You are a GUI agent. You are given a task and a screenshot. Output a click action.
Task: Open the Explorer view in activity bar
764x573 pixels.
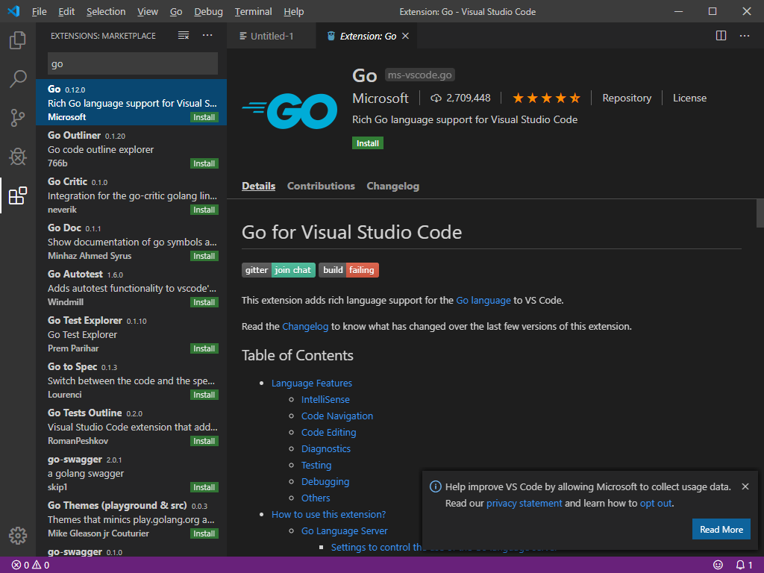tap(18, 40)
